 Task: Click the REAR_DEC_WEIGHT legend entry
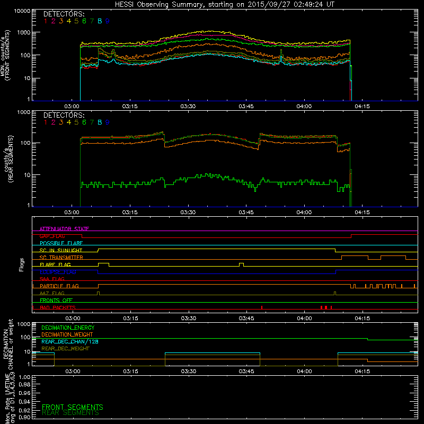pyautogui.click(x=65, y=349)
